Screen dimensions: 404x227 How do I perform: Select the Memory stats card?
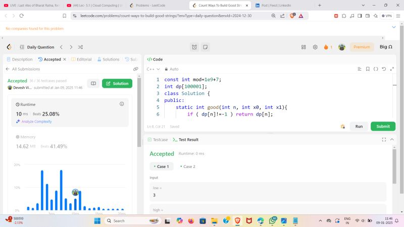click(70, 142)
